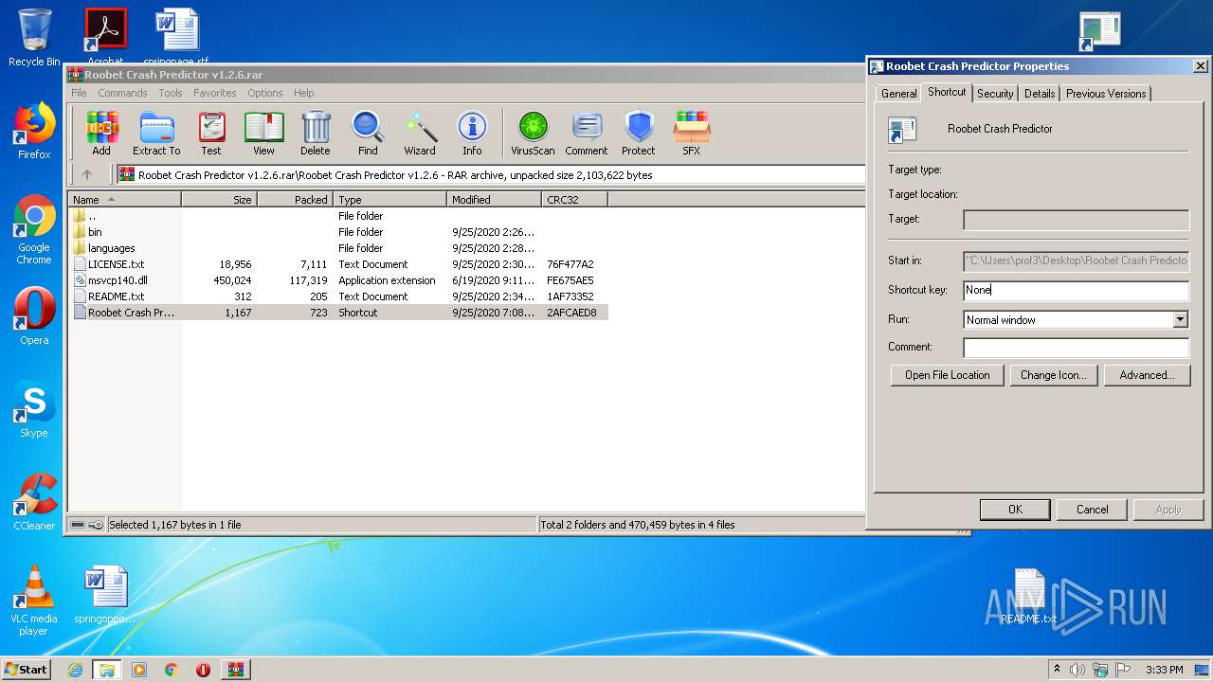Open the File menu
This screenshot has height=682, width=1213.
(79, 93)
